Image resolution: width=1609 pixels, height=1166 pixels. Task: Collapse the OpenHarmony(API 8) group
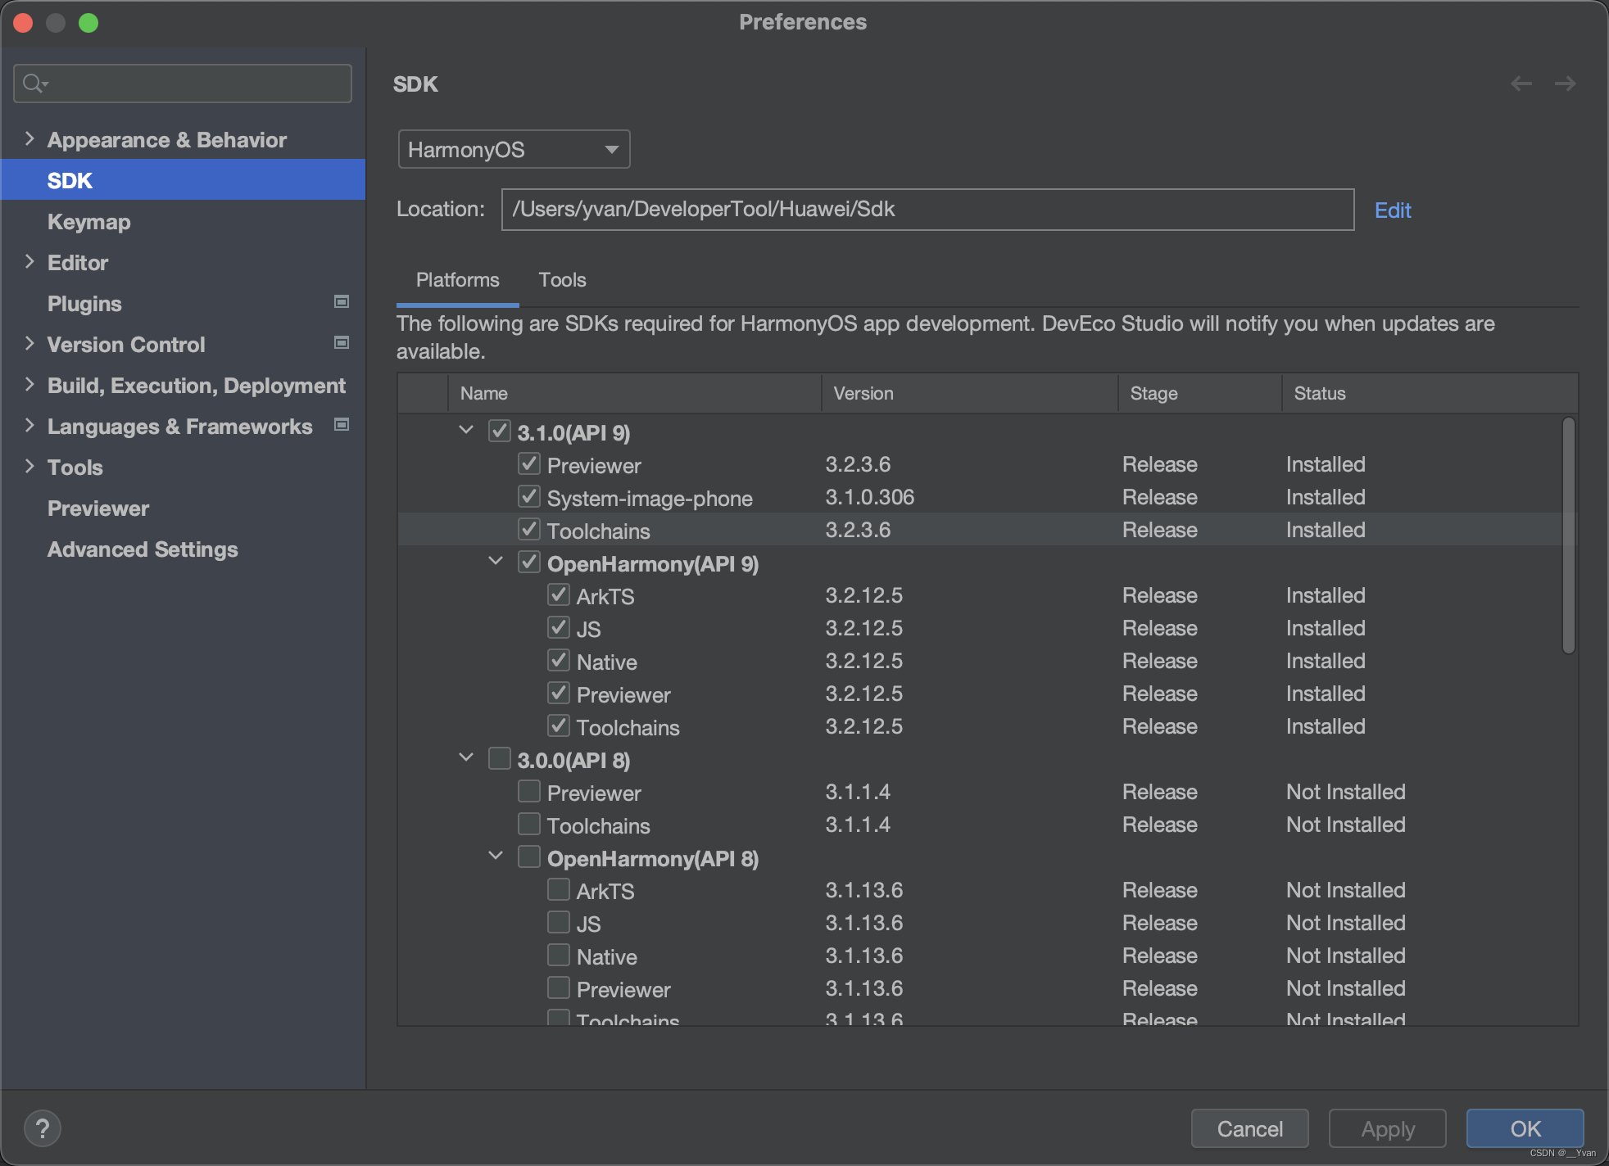click(496, 856)
